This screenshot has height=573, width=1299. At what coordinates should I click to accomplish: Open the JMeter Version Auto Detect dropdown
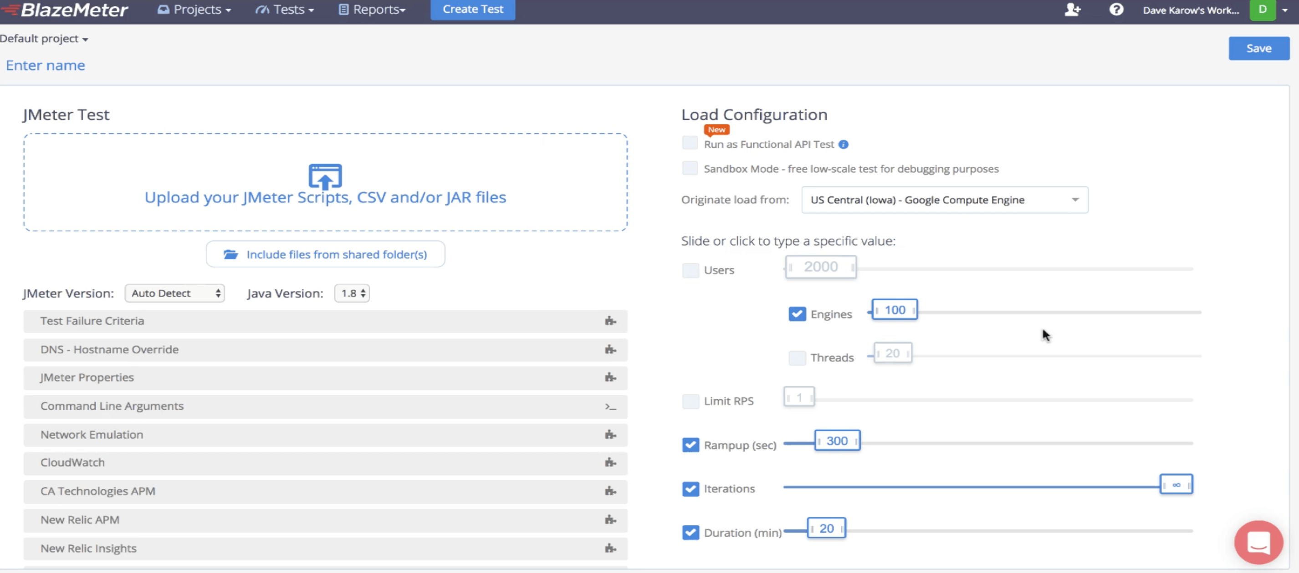click(174, 294)
